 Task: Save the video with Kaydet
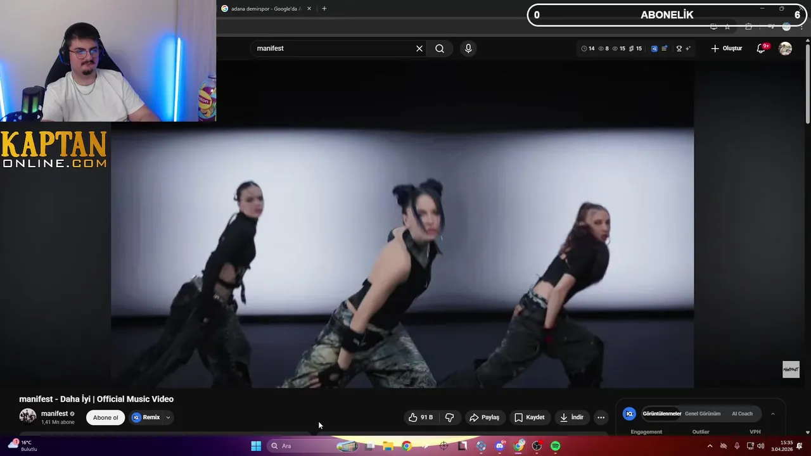[530, 417]
